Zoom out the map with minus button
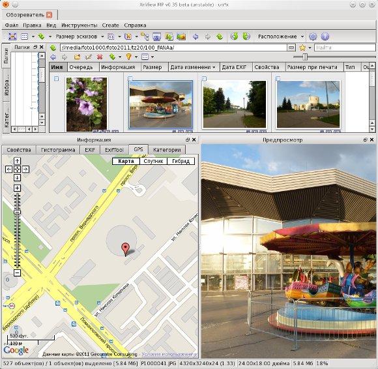 (x=17, y=273)
